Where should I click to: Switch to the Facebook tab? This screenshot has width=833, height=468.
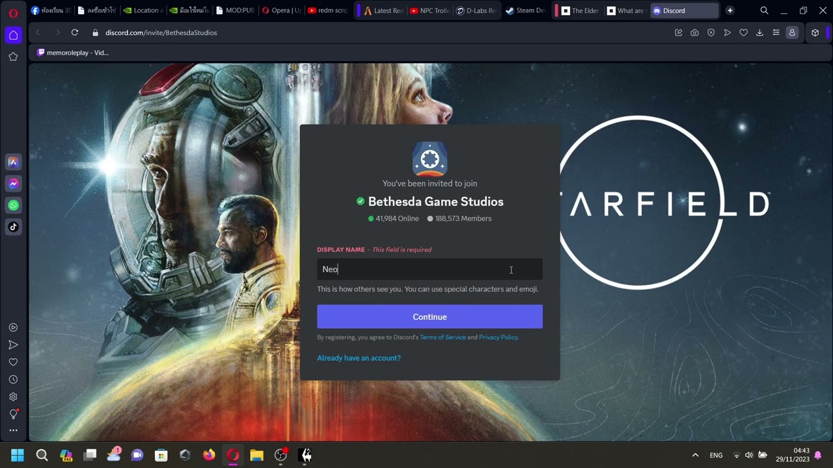(51, 10)
